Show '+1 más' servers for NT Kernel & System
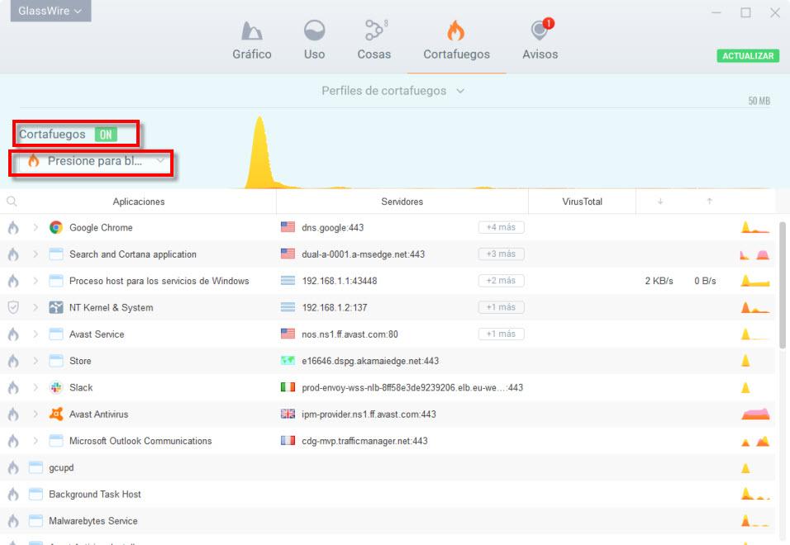The image size is (790, 545). 501,307
